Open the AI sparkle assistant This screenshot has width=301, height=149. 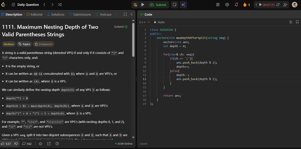click(183, 5)
